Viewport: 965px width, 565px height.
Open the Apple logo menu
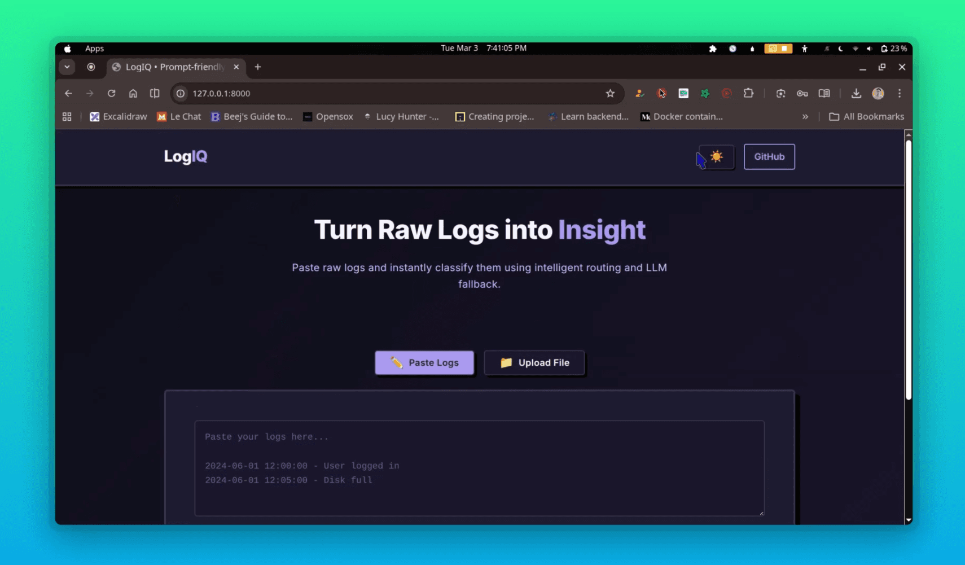[x=68, y=49]
